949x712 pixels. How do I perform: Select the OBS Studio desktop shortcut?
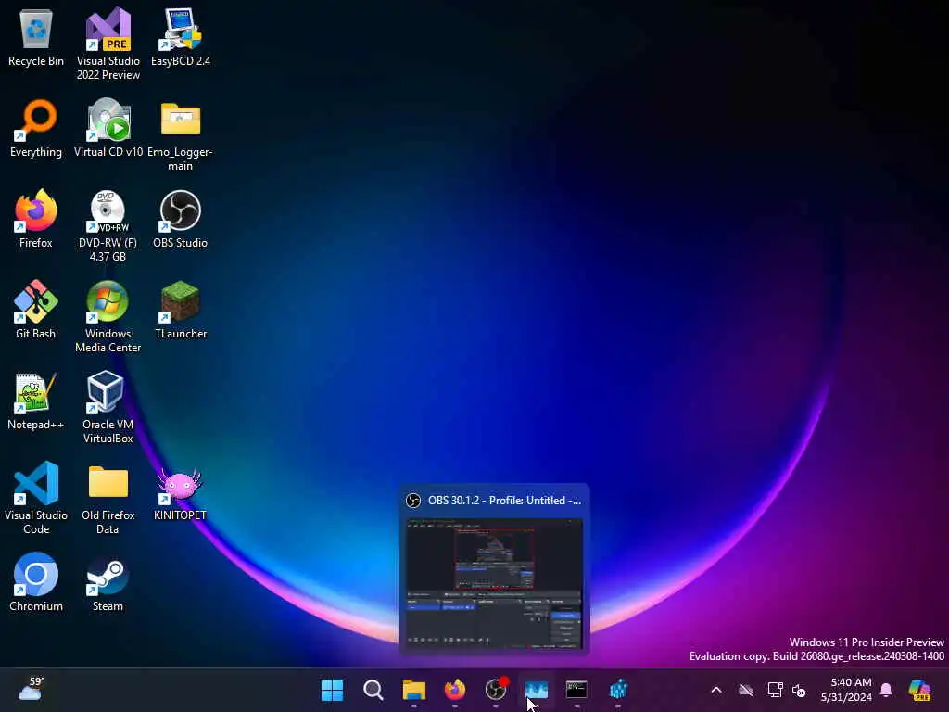click(181, 219)
